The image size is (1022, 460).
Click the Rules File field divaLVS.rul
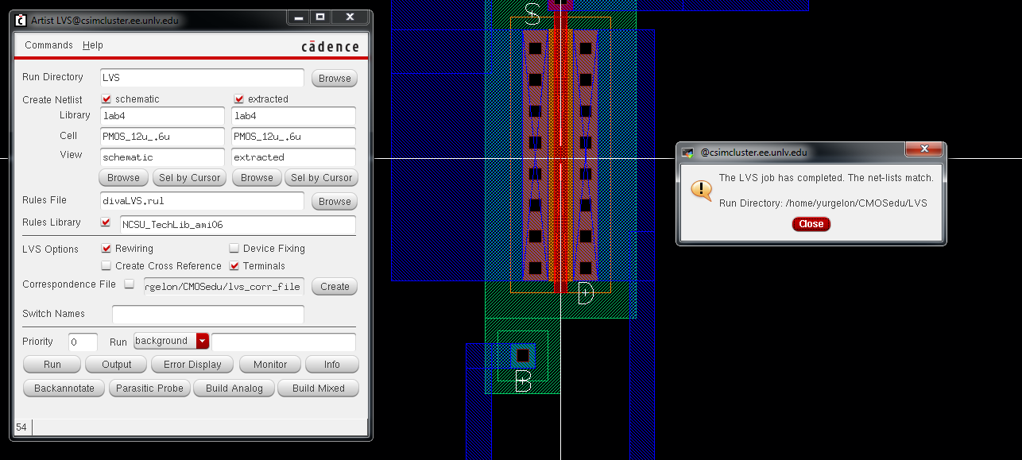click(202, 201)
